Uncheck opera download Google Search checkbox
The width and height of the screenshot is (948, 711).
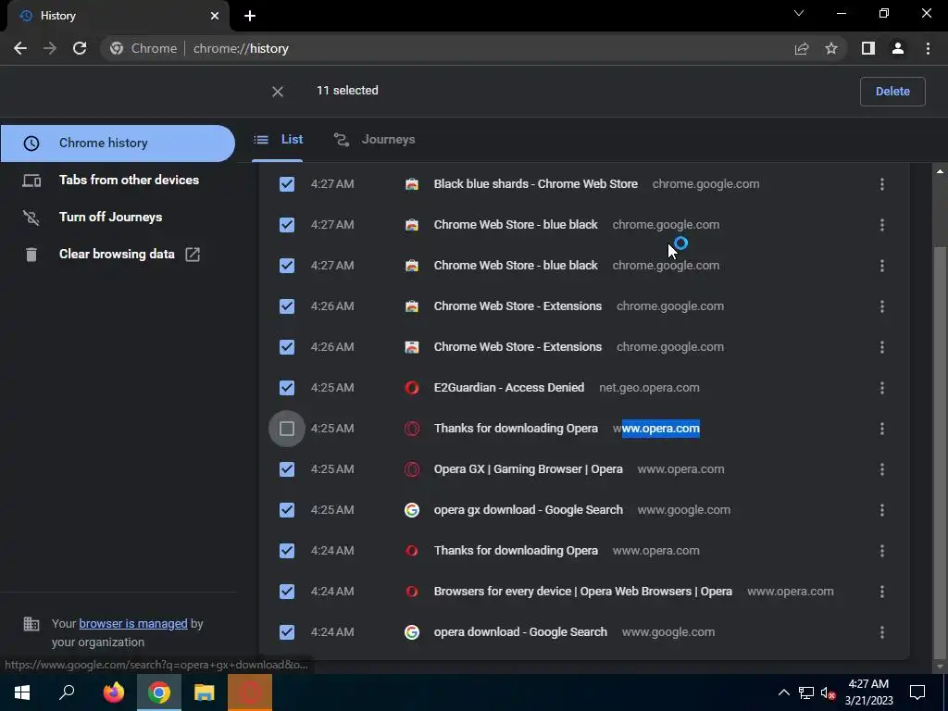coord(287,631)
